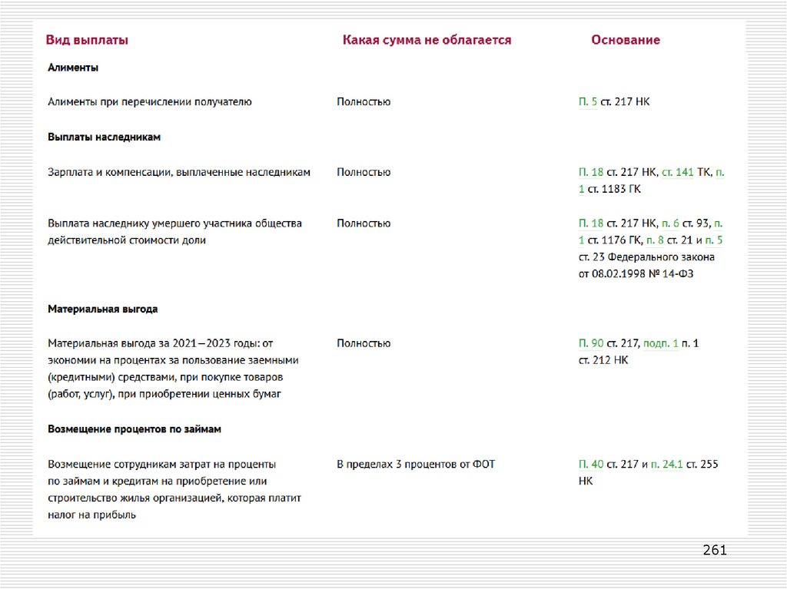
Task: Select the 'Выплаты наследникам' section heading
Action: coord(104,137)
